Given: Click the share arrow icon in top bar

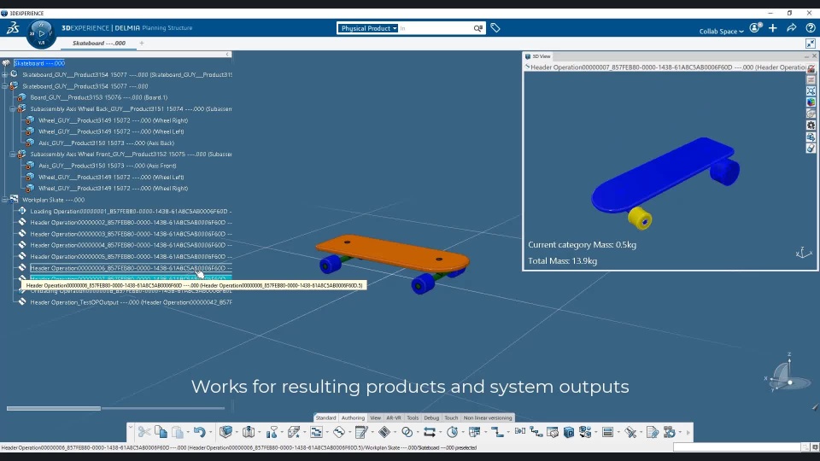Looking at the screenshot, I should pyautogui.click(x=791, y=28).
